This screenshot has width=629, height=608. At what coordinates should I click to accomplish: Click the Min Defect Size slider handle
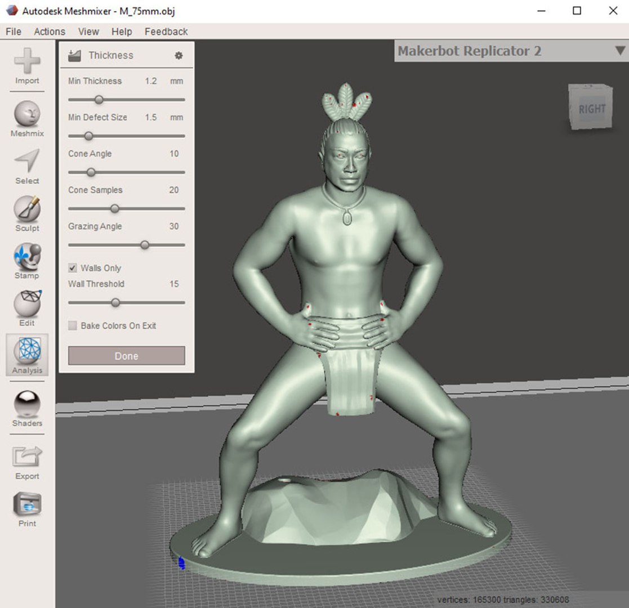point(88,136)
